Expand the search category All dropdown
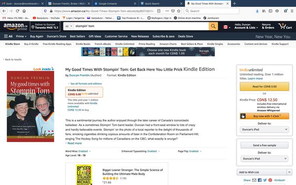The height and width of the screenshot is (185, 296). (x=69, y=26)
